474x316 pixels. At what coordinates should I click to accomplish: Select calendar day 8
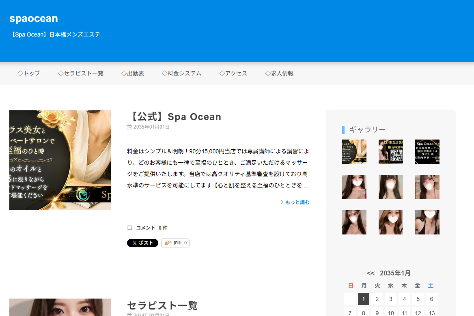(363, 312)
